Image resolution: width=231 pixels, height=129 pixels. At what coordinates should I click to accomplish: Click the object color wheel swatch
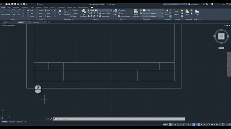click(141, 10)
